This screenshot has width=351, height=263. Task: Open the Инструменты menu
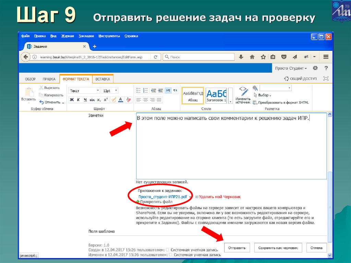(x=109, y=36)
